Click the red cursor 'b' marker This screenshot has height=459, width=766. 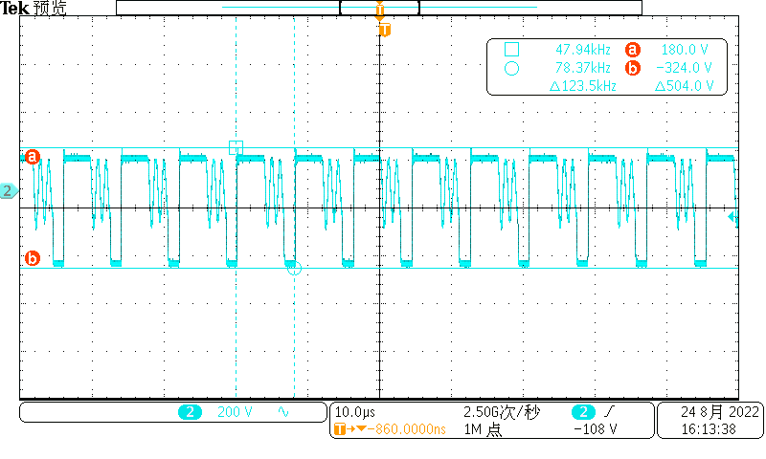point(33,258)
